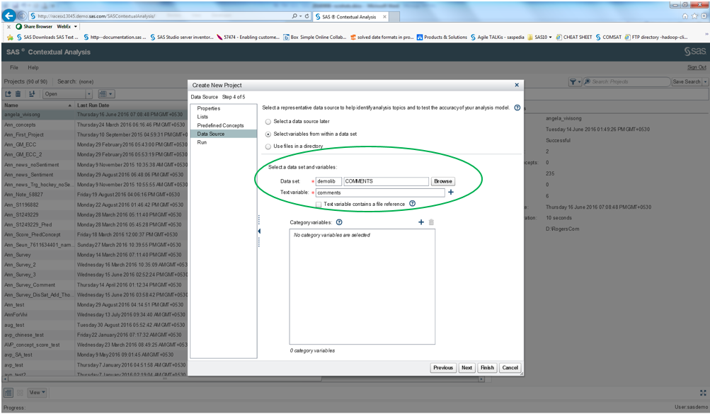Image resolution: width=710 pixels, height=414 pixels.
Task: Open the View dropdown at the bottom
Action: click(x=37, y=392)
